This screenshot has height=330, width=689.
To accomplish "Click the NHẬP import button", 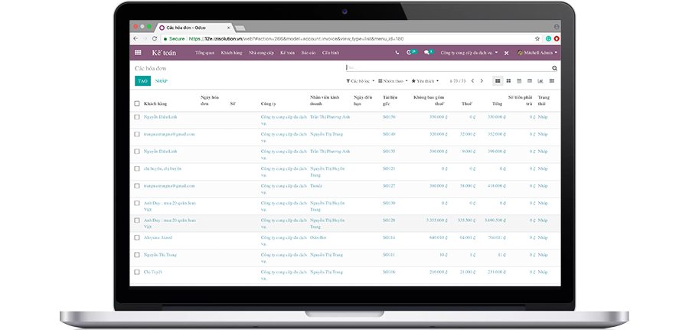I will (161, 80).
